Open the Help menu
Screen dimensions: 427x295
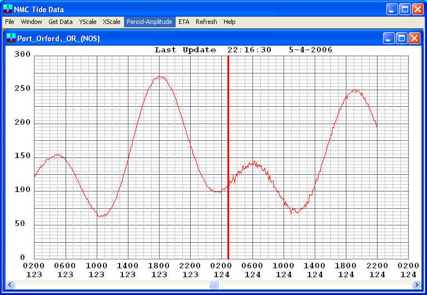tap(230, 22)
